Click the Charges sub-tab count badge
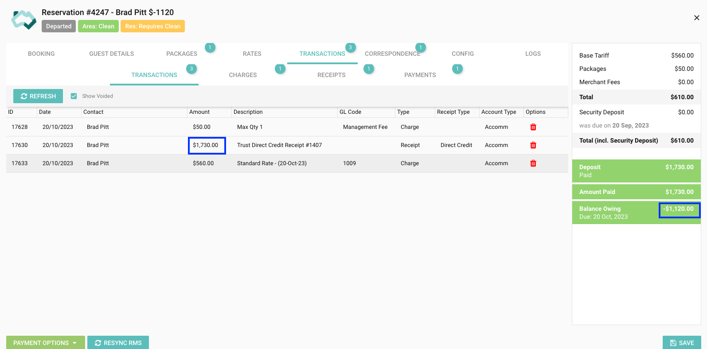This screenshot has width=707, height=349. click(x=280, y=69)
